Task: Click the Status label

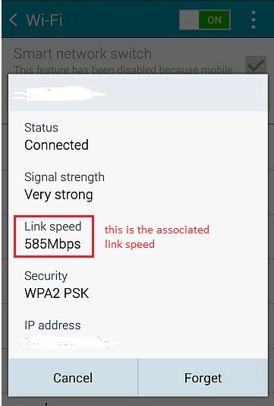Action: point(41,128)
